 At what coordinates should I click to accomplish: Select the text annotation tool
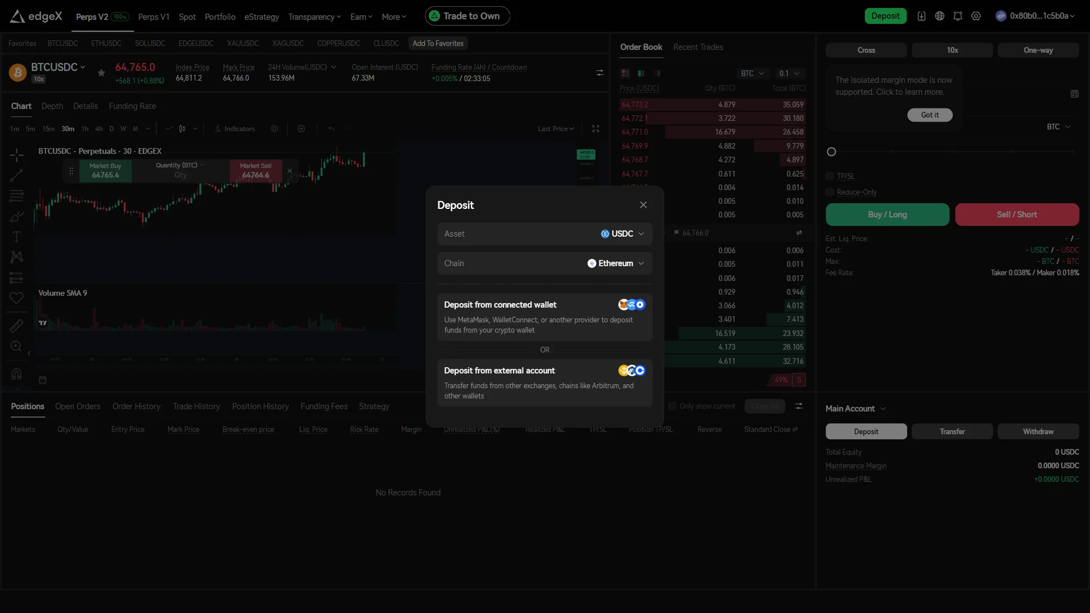(16, 237)
